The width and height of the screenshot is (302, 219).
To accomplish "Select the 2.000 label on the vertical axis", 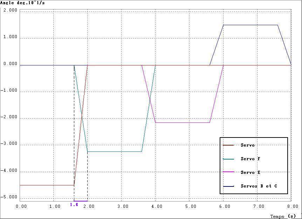I will coord(10,10).
